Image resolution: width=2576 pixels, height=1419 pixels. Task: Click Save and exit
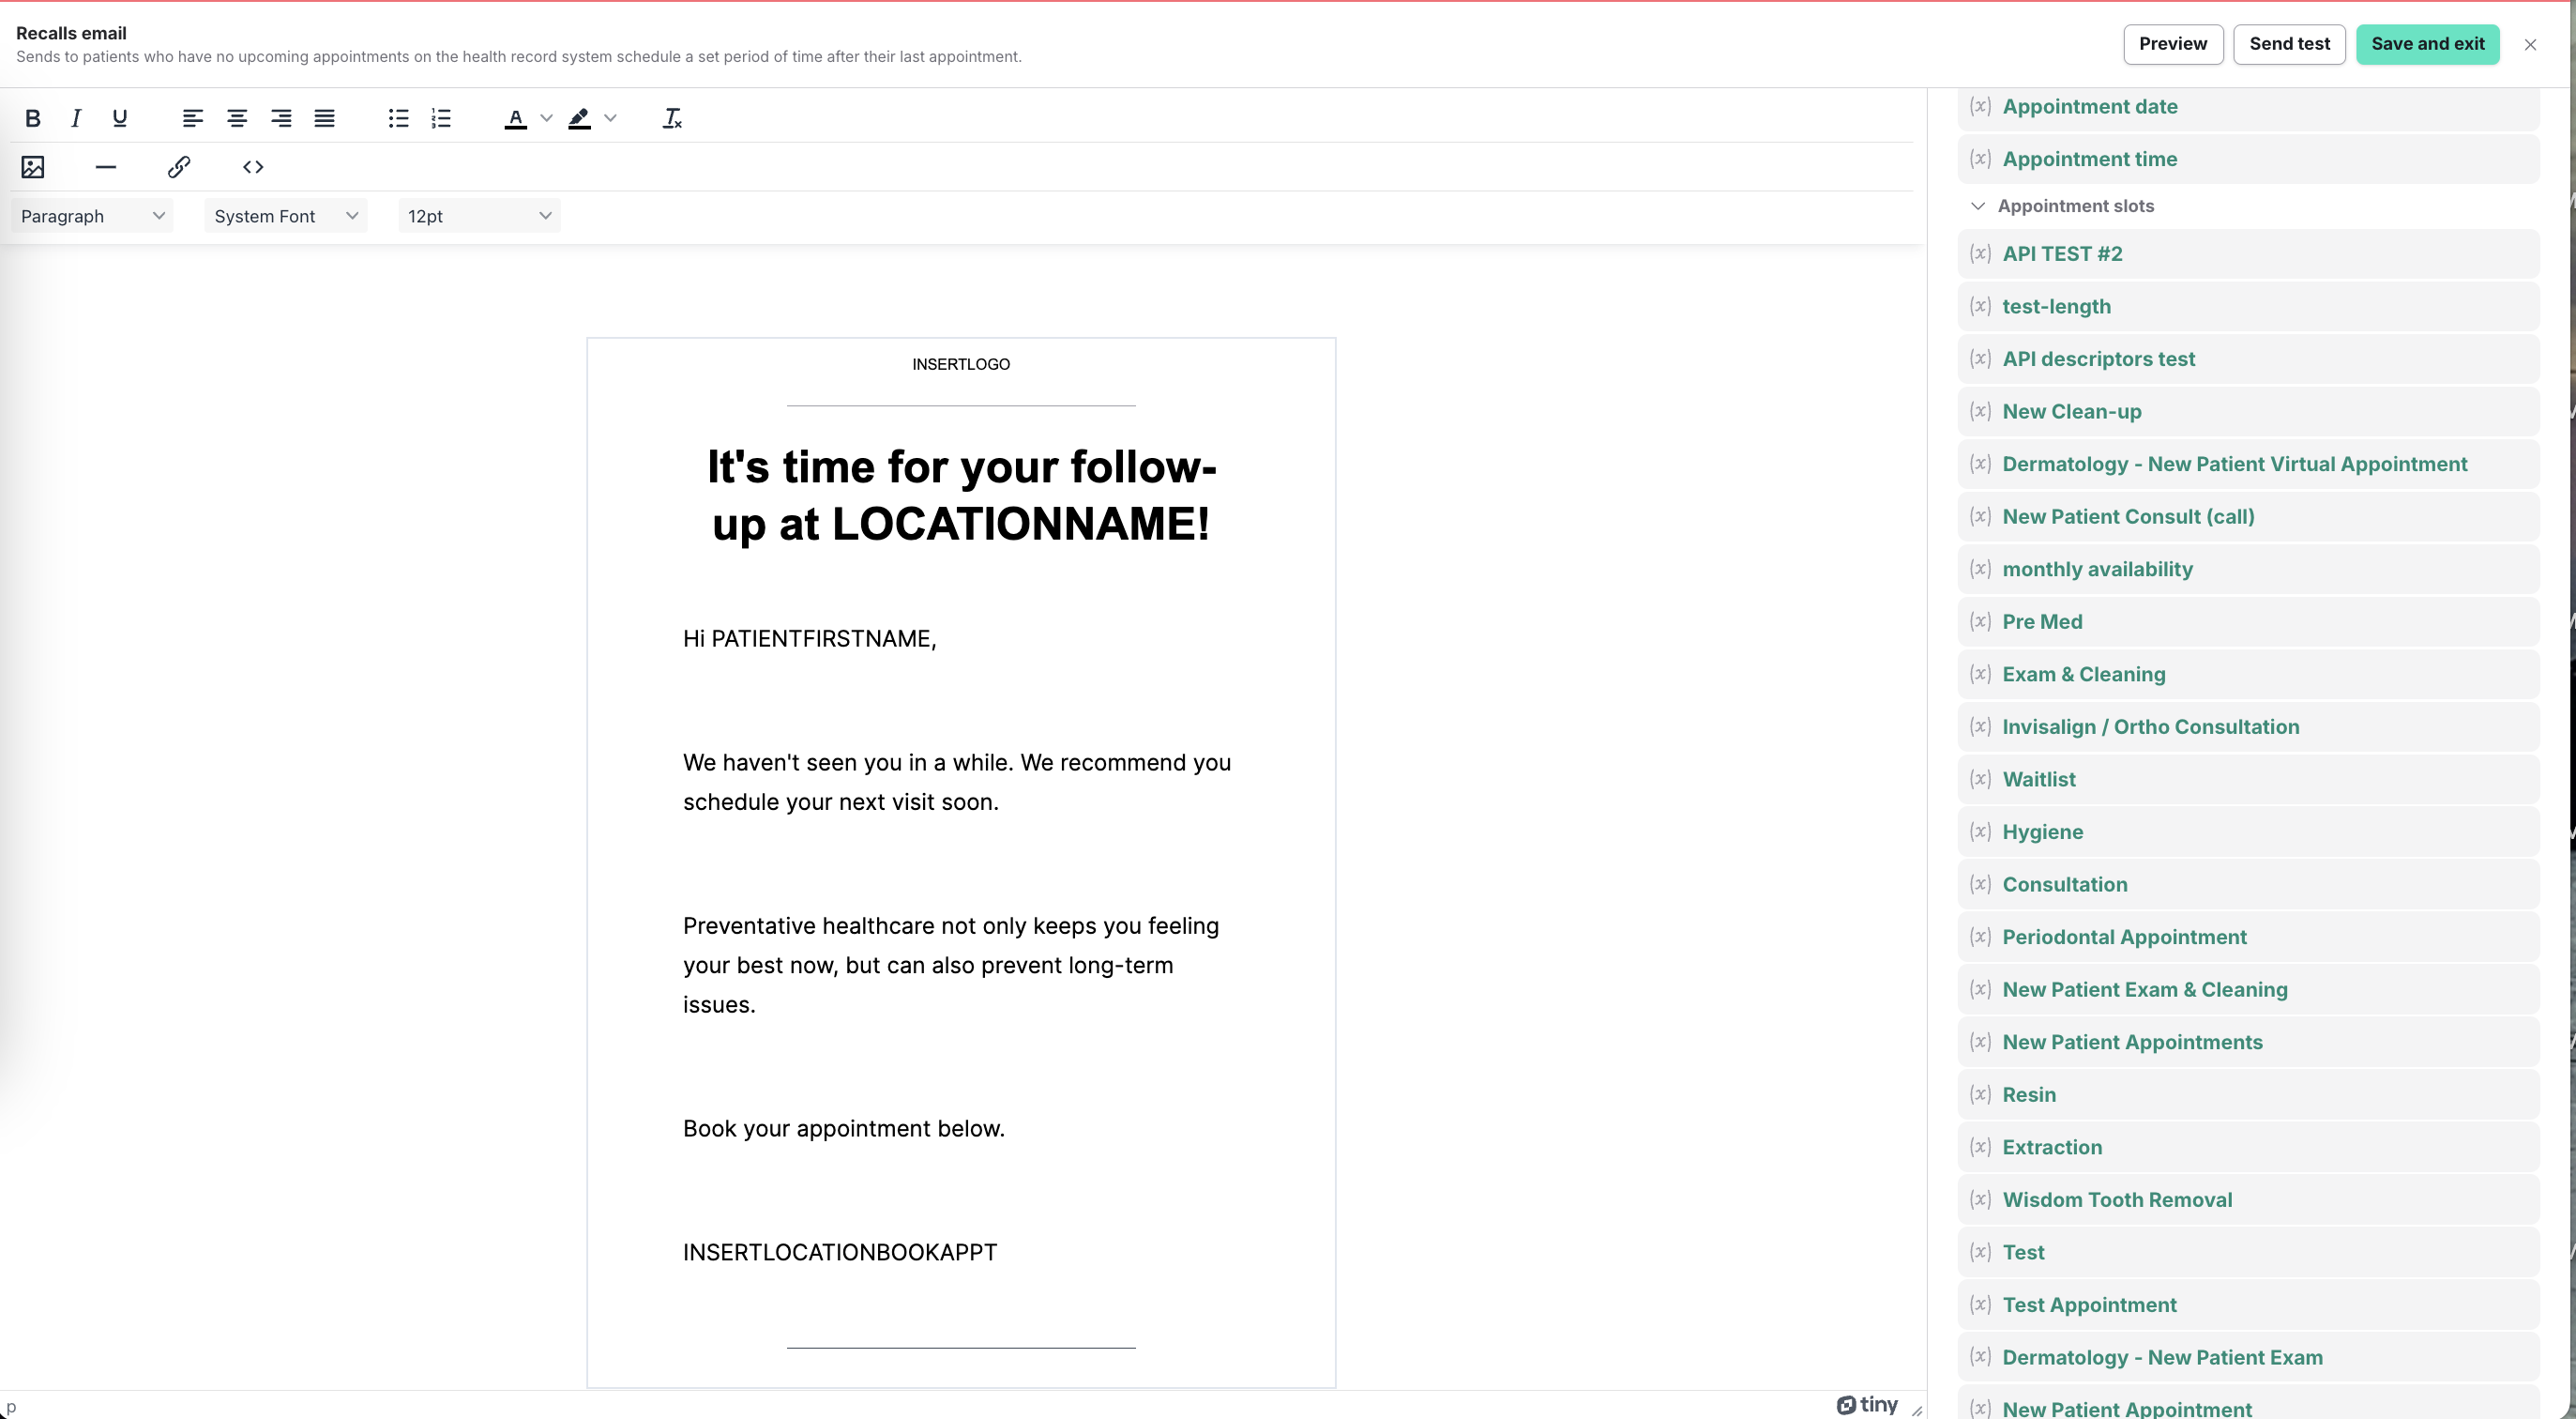click(x=2427, y=44)
